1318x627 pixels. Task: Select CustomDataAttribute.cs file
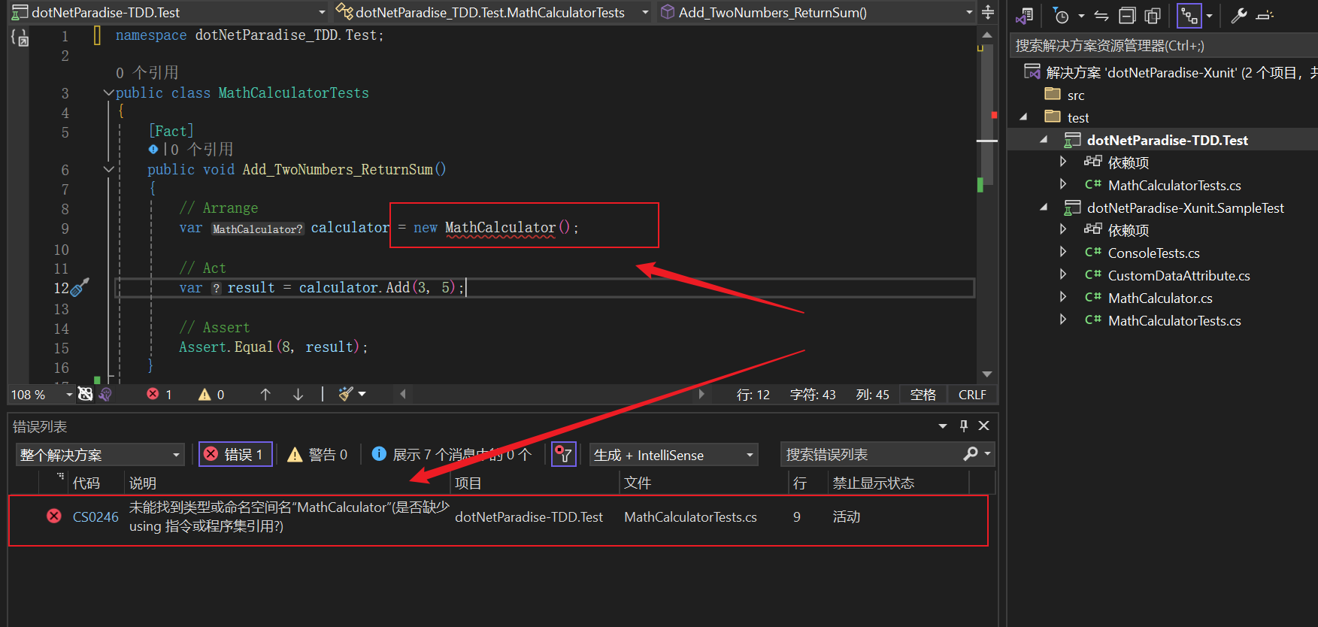click(x=1179, y=276)
